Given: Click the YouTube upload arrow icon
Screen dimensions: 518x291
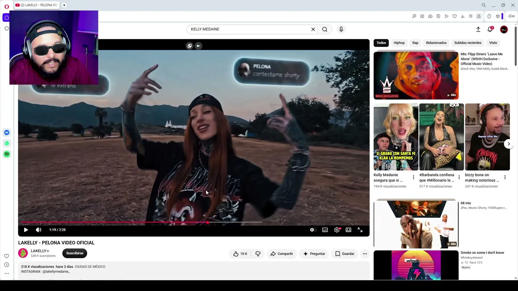Looking at the screenshot, I should [478, 29].
